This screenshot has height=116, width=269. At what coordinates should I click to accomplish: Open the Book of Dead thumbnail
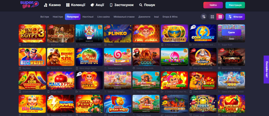click(x=61, y=33)
